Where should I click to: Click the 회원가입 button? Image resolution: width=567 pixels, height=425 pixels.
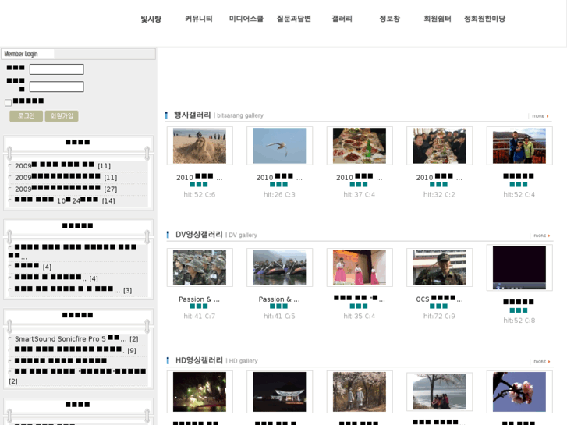62,115
